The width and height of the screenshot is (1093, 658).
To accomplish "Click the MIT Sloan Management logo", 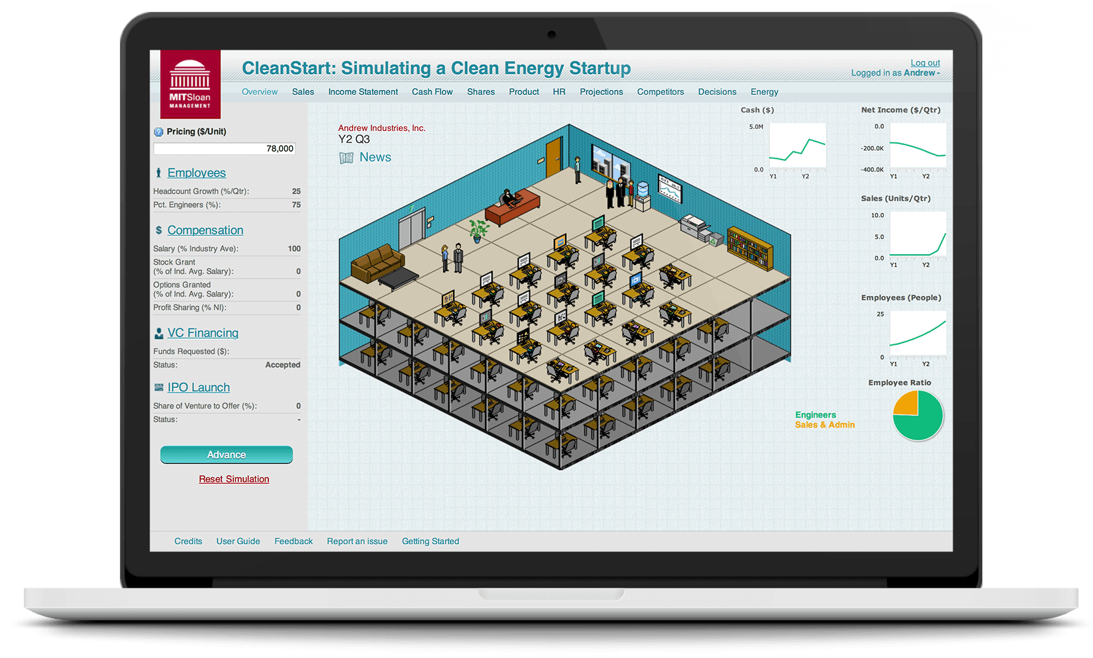I will [190, 84].
